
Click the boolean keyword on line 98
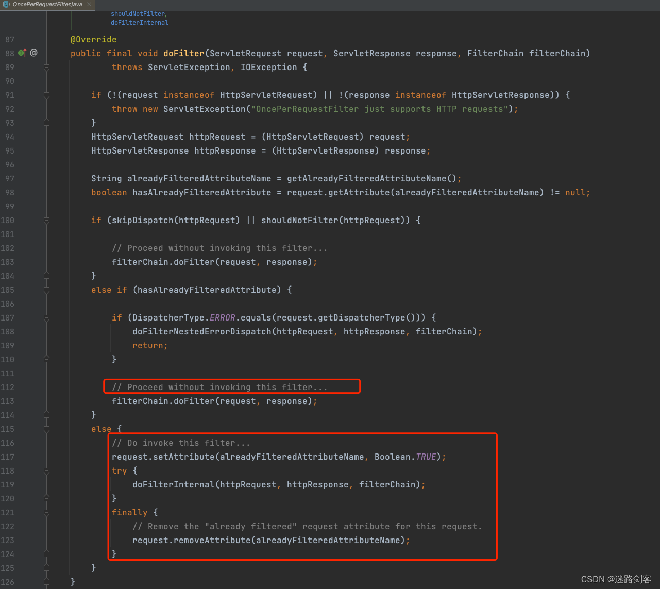(x=109, y=192)
